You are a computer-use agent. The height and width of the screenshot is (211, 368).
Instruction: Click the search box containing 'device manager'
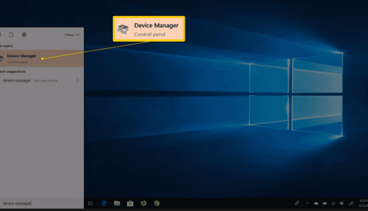(x=42, y=203)
